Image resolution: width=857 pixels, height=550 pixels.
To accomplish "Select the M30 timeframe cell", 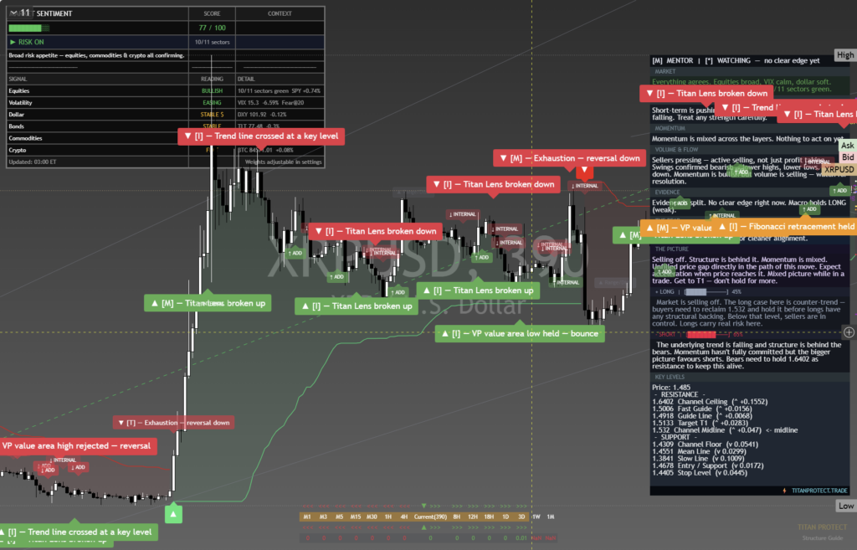I will pyautogui.click(x=372, y=517).
